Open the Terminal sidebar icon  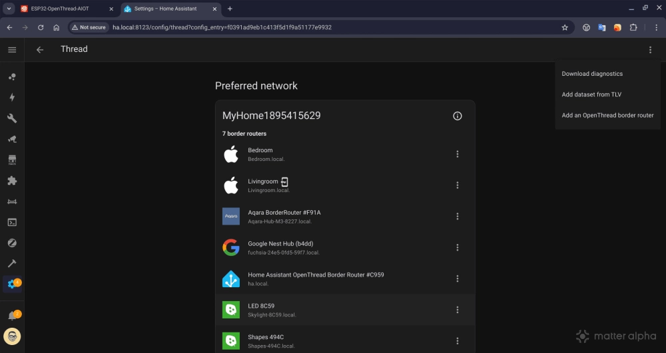(x=12, y=222)
